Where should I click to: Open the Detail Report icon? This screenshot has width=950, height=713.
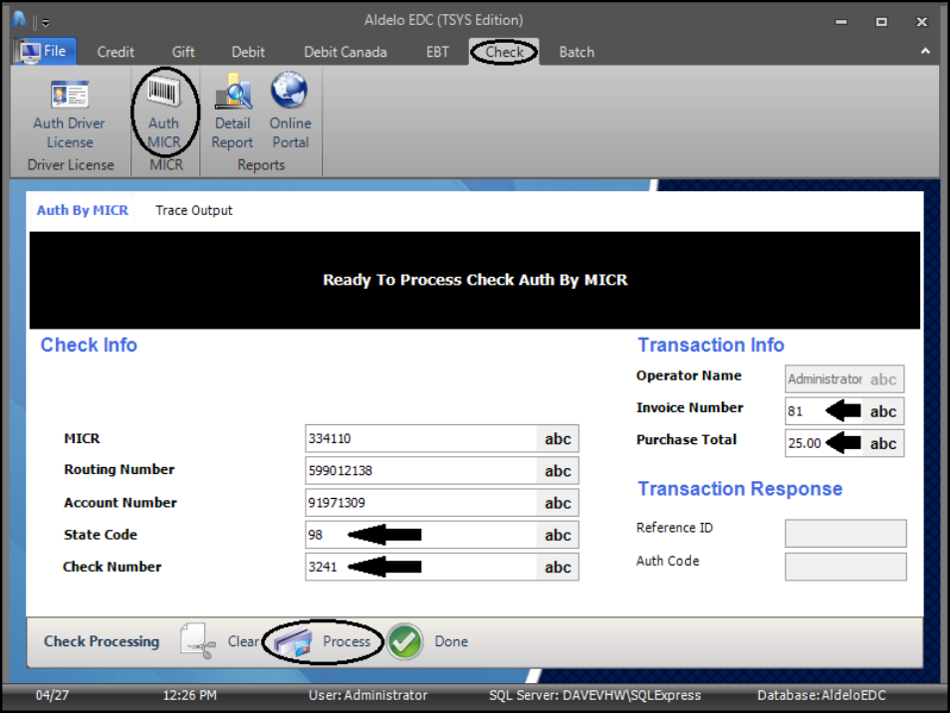coord(233,92)
